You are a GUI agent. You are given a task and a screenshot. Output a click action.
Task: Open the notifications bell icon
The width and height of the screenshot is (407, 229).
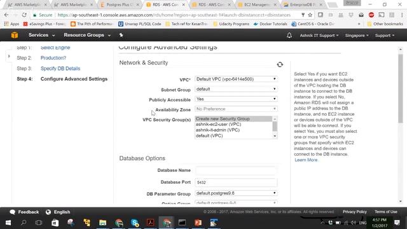289,36
